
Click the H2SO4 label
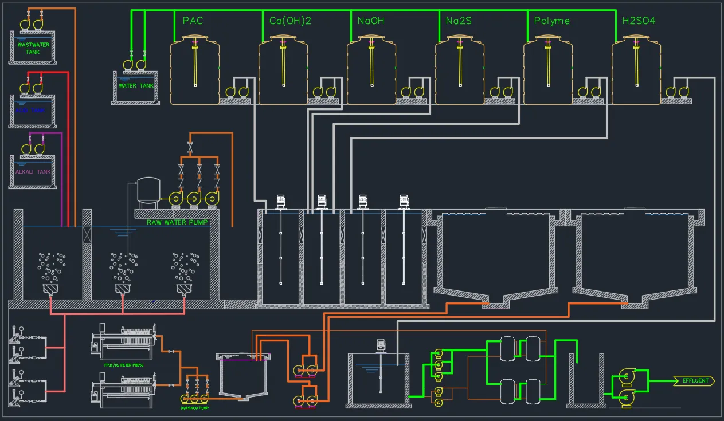pyautogui.click(x=639, y=21)
